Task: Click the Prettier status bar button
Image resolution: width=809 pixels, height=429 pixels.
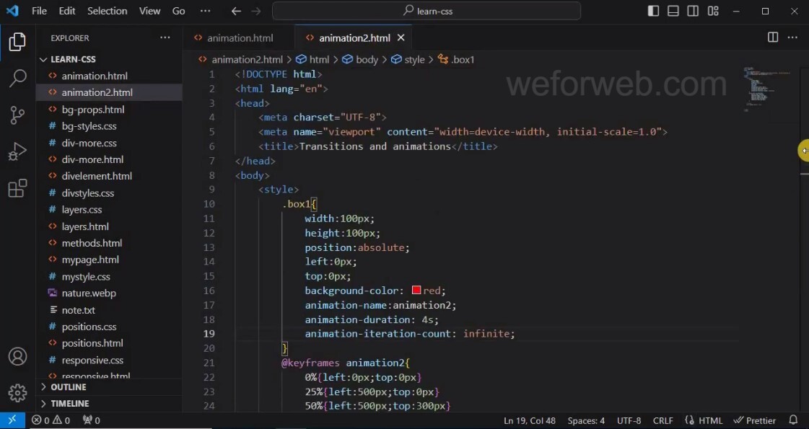Action: point(755,420)
